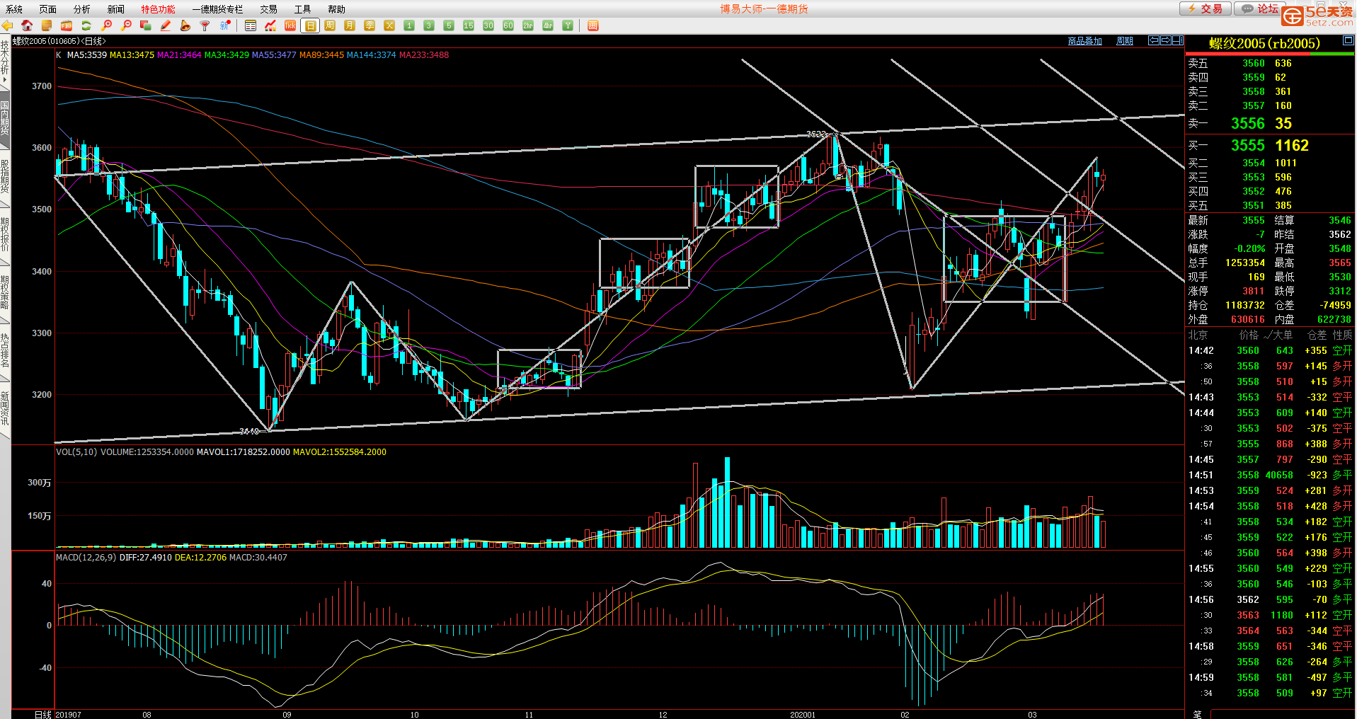
Task: Click the red 画 drawing toolbox icon
Action: [x=593, y=25]
